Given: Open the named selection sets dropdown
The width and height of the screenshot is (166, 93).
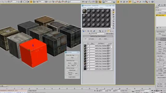Looking at the screenshot, I should tap(76, 1).
